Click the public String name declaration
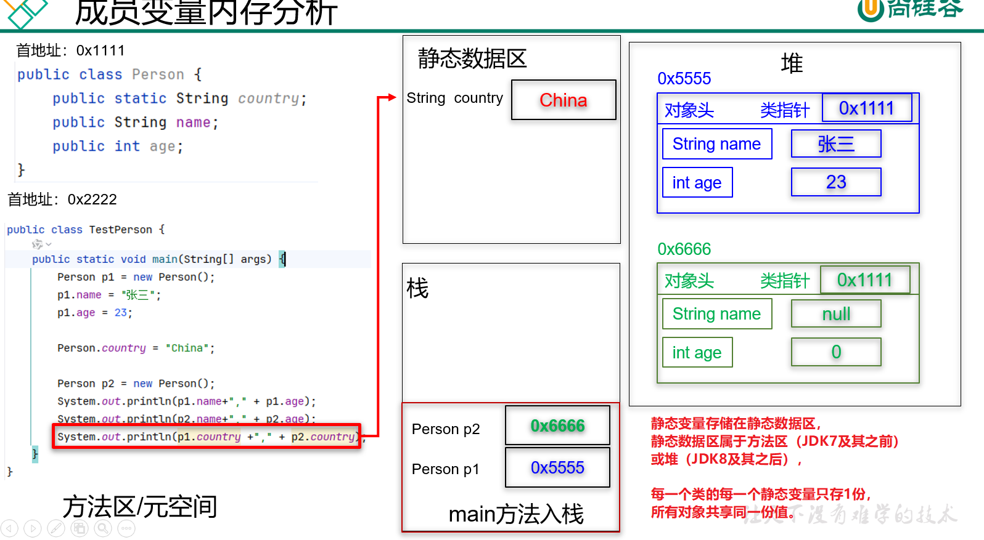This screenshot has height=540, width=984. pos(136,123)
